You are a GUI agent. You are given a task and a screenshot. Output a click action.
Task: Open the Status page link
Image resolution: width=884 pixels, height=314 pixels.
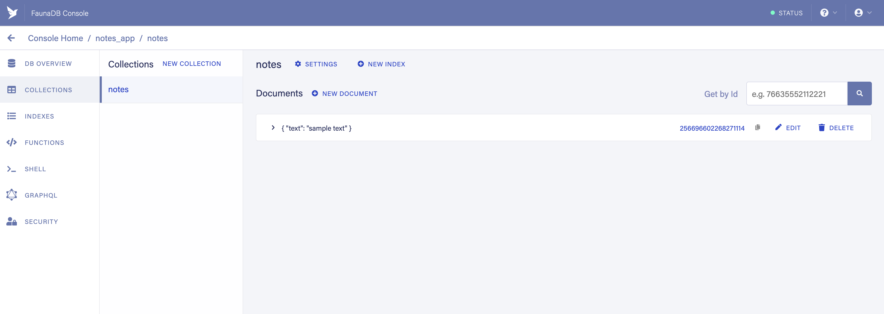point(786,13)
